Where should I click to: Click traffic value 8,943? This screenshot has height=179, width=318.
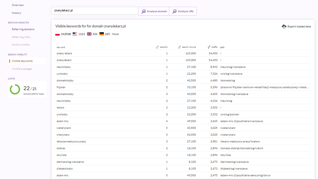pos(214,67)
